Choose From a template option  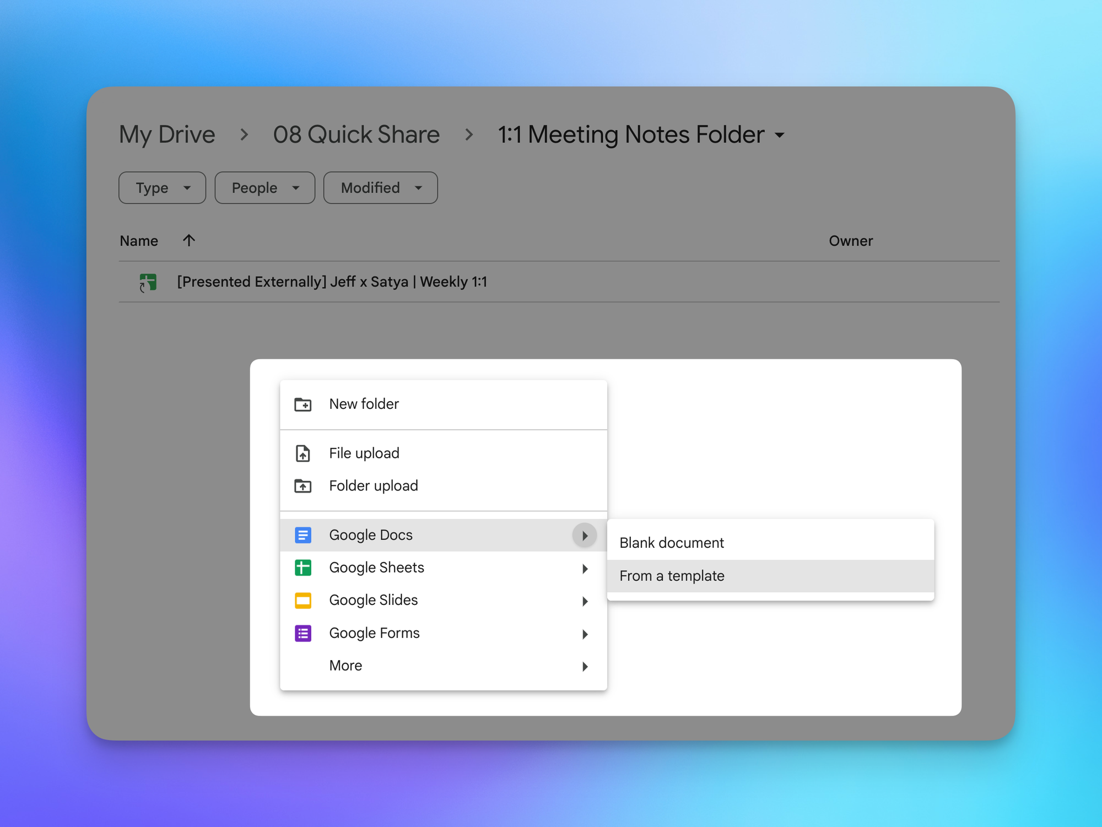pyautogui.click(x=671, y=576)
